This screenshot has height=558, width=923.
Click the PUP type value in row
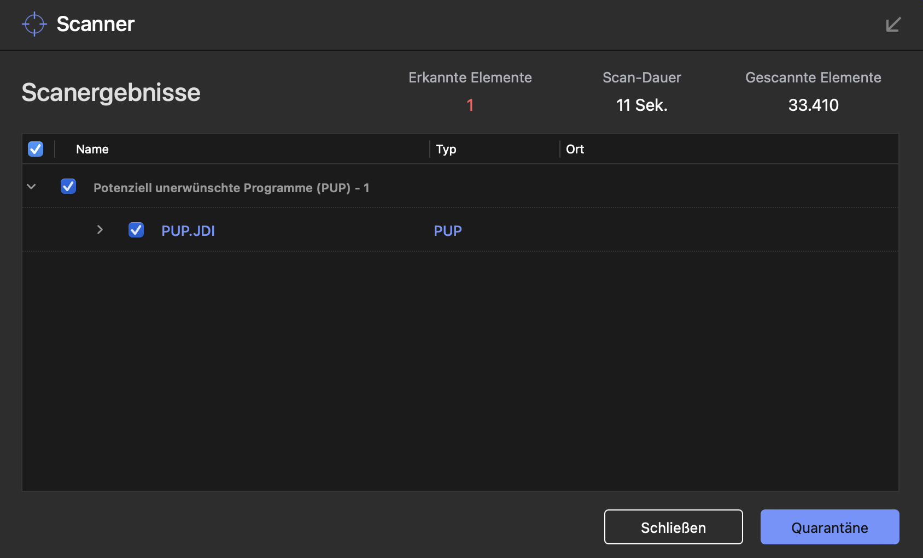click(x=448, y=231)
